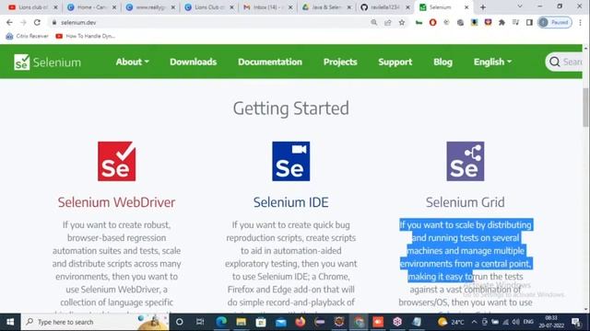Click the ENG input language indicator
Image resolution: width=590 pixels, height=331 pixels.
528,322
